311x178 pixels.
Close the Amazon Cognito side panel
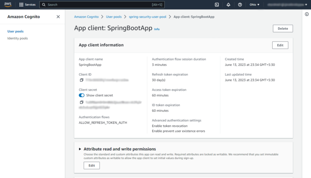click(58, 17)
